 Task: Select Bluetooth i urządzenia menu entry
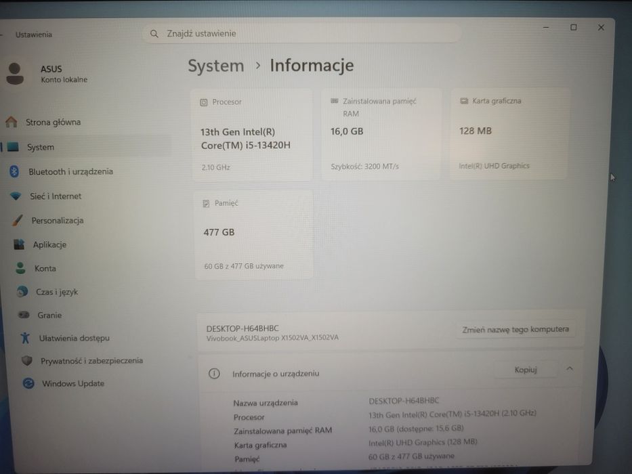tap(71, 172)
